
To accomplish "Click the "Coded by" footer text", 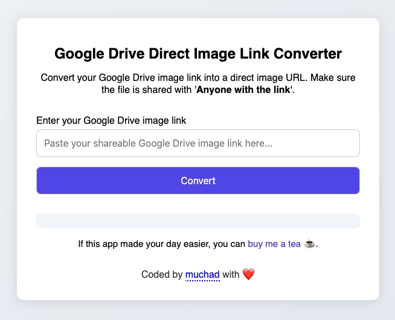I will pyautogui.click(x=161, y=275).
